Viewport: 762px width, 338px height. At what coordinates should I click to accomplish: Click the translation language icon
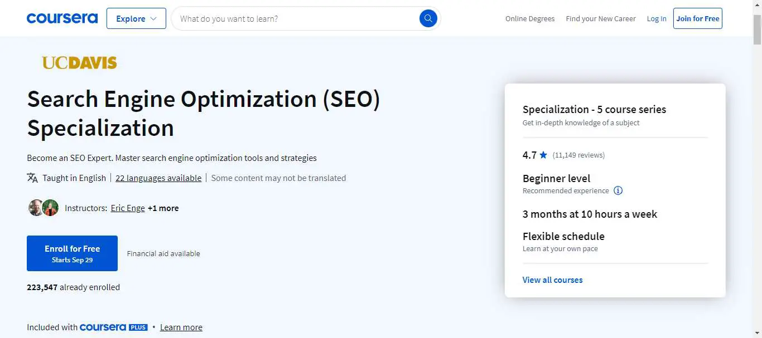[32, 178]
